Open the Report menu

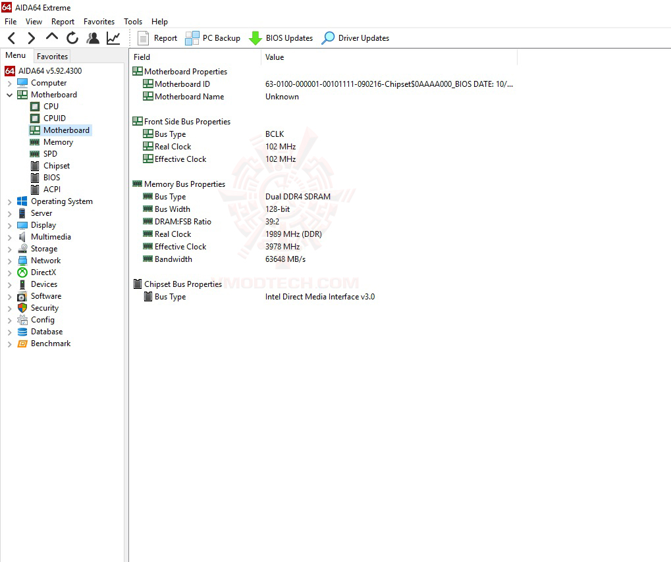(63, 21)
